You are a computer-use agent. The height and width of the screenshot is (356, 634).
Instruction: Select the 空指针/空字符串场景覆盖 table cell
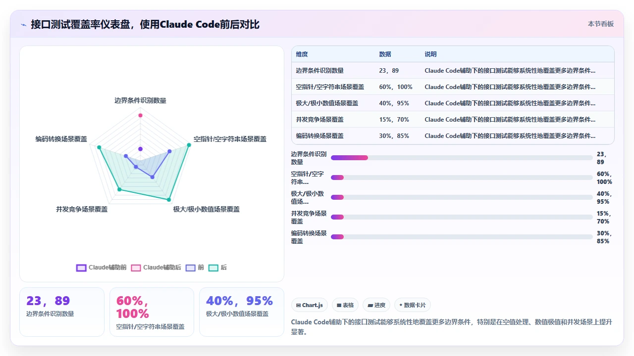click(330, 87)
